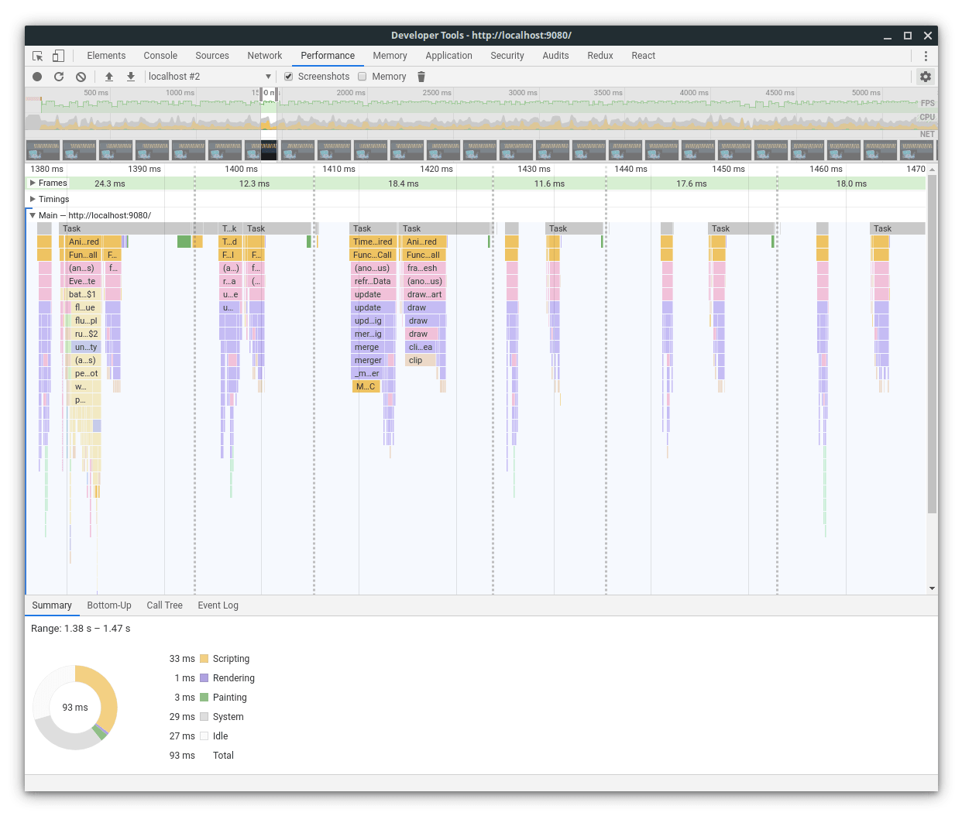Open DevTools three-dot customize menu
The height and width of the screenshot is (823, 962).
[x=925, y=56]
